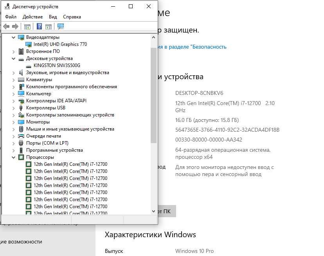
Task: Collapse the Дисковые устройства node
Action: [13, 58]
